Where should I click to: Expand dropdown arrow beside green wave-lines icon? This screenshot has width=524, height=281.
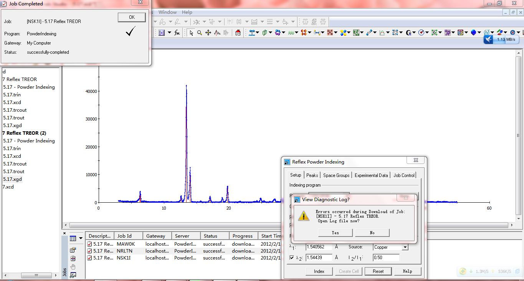(297, 33)
